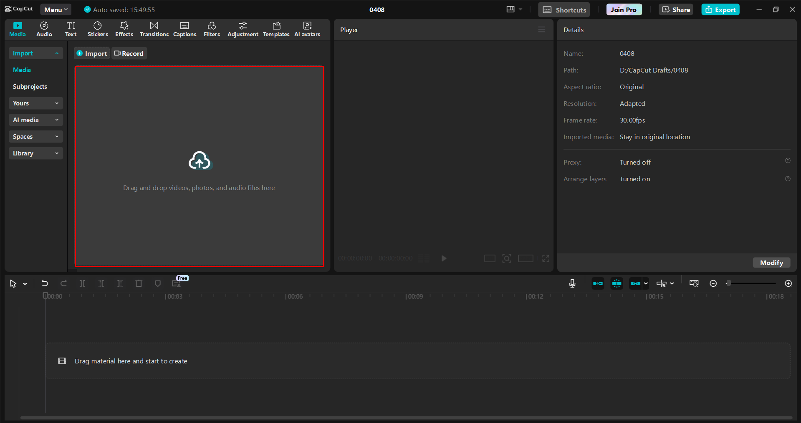
Task: Click the voiceover microphone icon
Action: [x=572, y=283]
